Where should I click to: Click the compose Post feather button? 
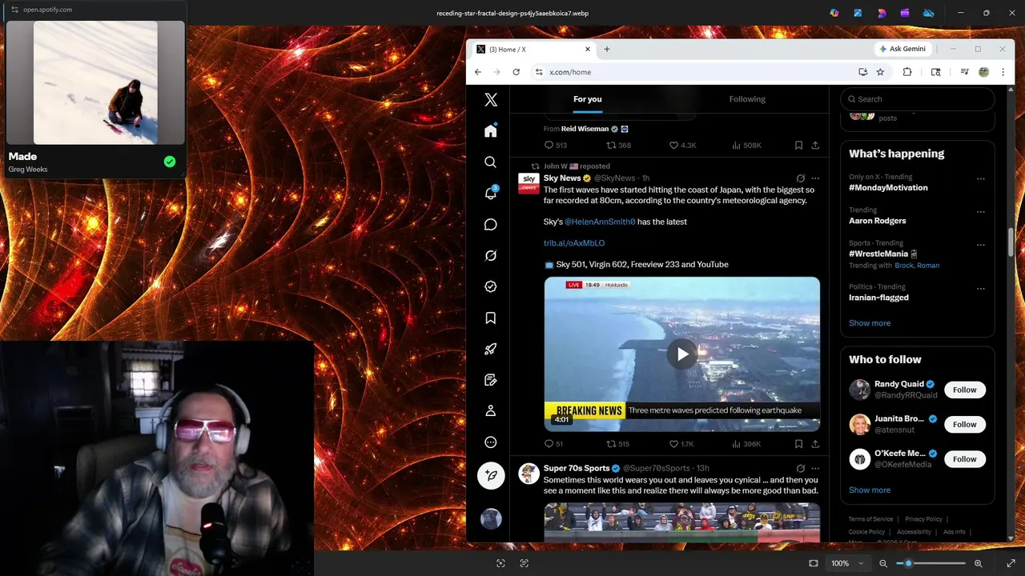(x=491, y=475)
